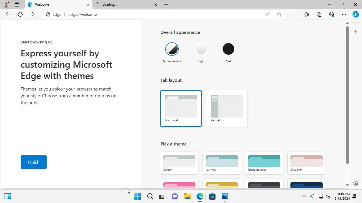The height and width of the screenshot is (203, 362).
Task: Close the Loading tab
Action: click(156, 5)
